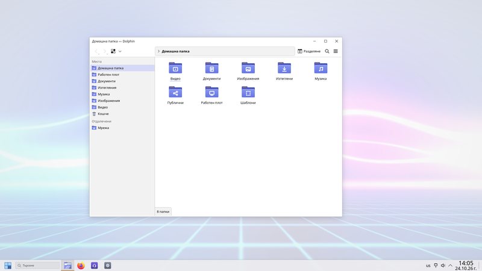Image resolution: width=482 pixels, height=271 pixels.
Task: Click the icons view mode button
Action: click(113, 51)
